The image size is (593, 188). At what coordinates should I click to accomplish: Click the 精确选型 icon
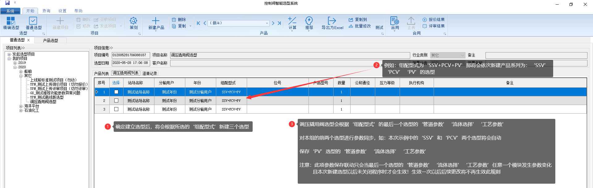click(x=11, y=21)
